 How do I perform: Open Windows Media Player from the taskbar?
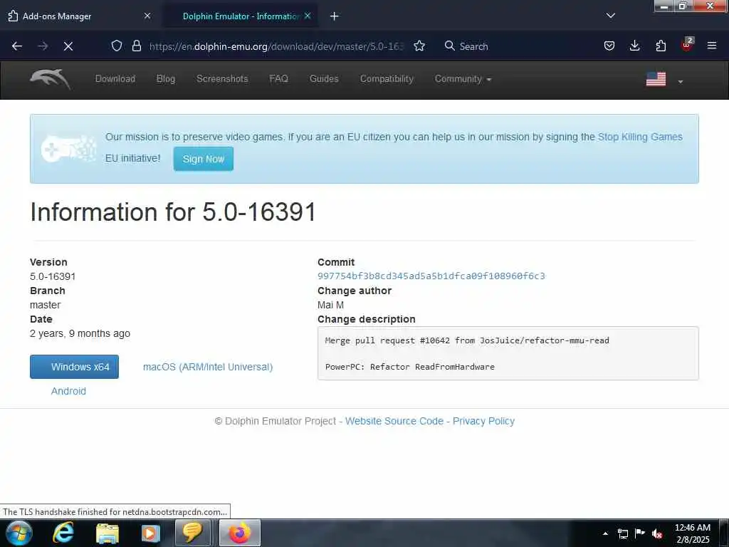click(150, 533)
